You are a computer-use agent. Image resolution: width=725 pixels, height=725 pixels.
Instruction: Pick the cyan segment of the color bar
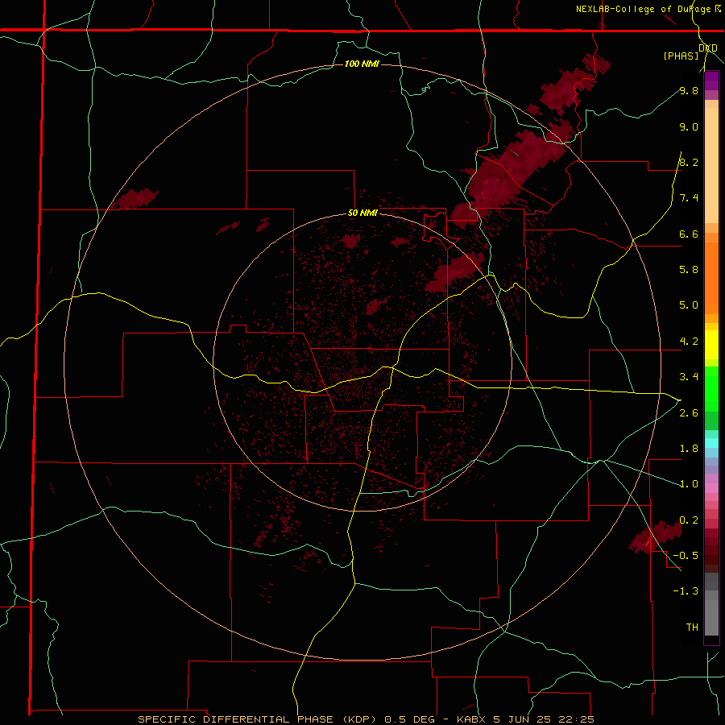point(711,443)
